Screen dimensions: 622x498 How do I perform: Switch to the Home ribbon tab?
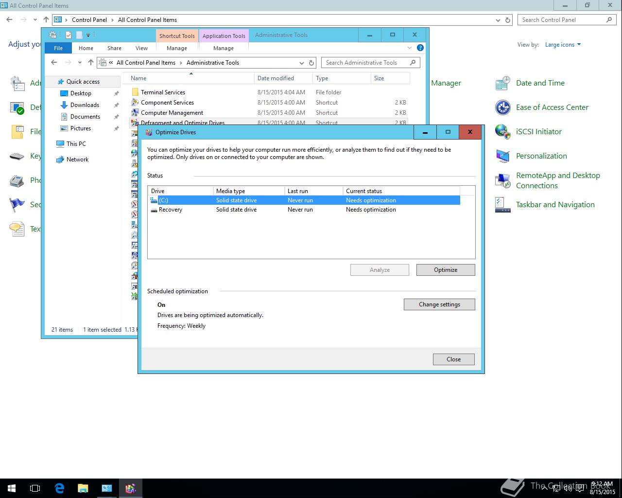(x=86, y=48)
